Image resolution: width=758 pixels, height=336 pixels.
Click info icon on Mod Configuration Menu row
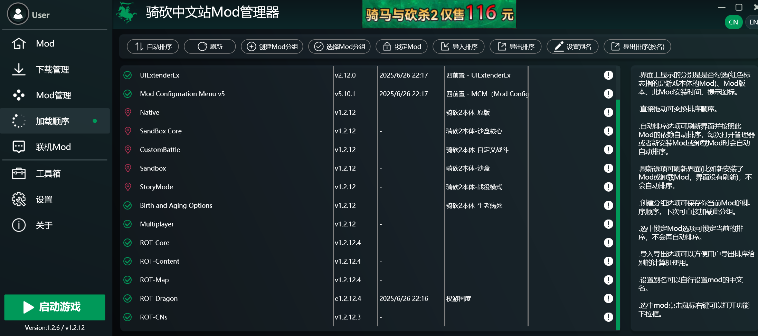[608, 94]
